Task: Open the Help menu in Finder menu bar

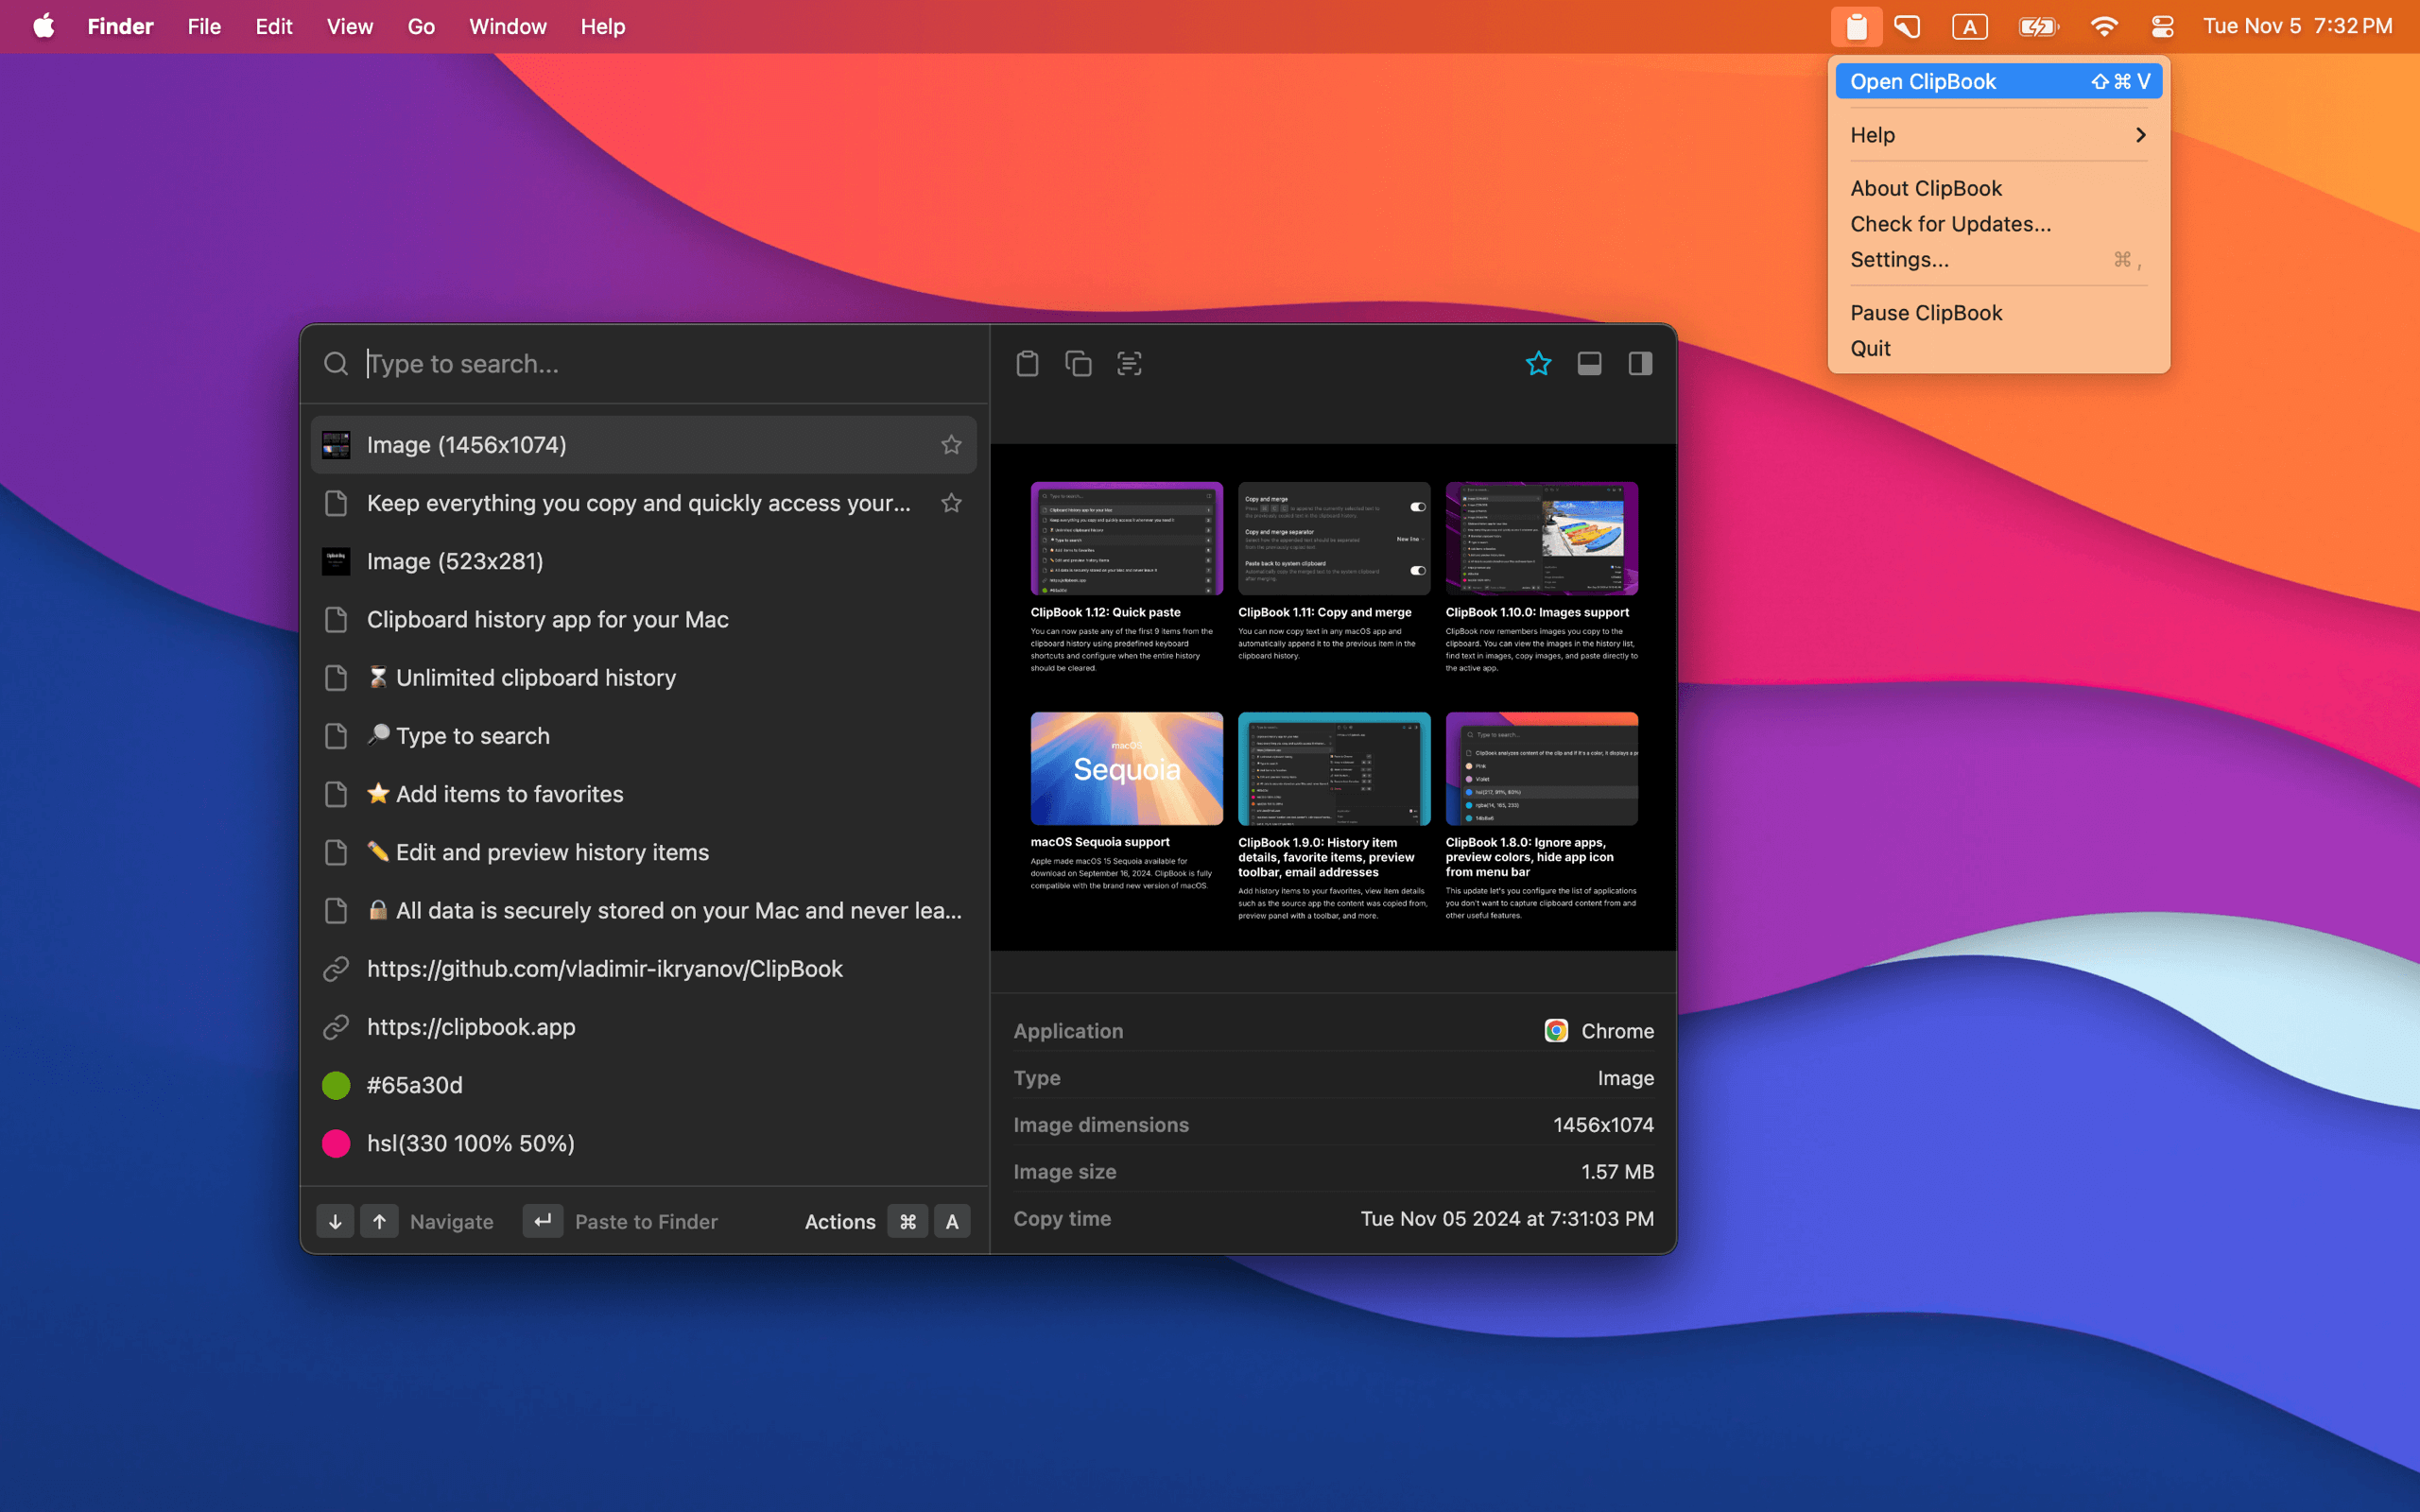Action: pos(602,26)
